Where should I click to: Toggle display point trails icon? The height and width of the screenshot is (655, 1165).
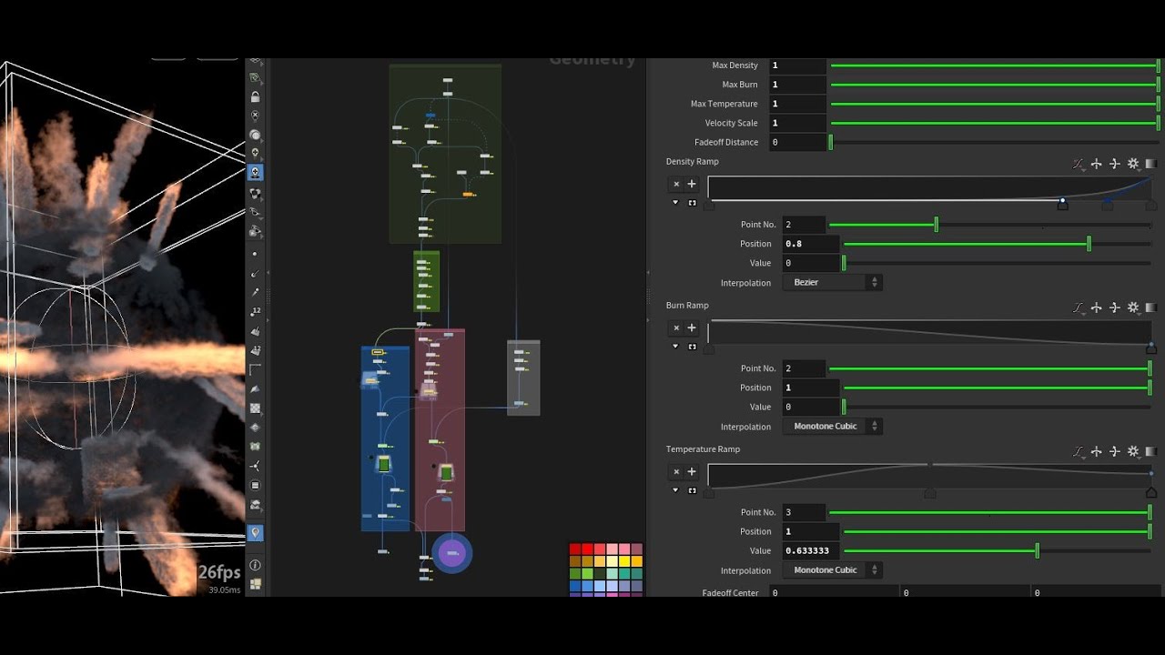pyautogui.click(x=256, y=292)
